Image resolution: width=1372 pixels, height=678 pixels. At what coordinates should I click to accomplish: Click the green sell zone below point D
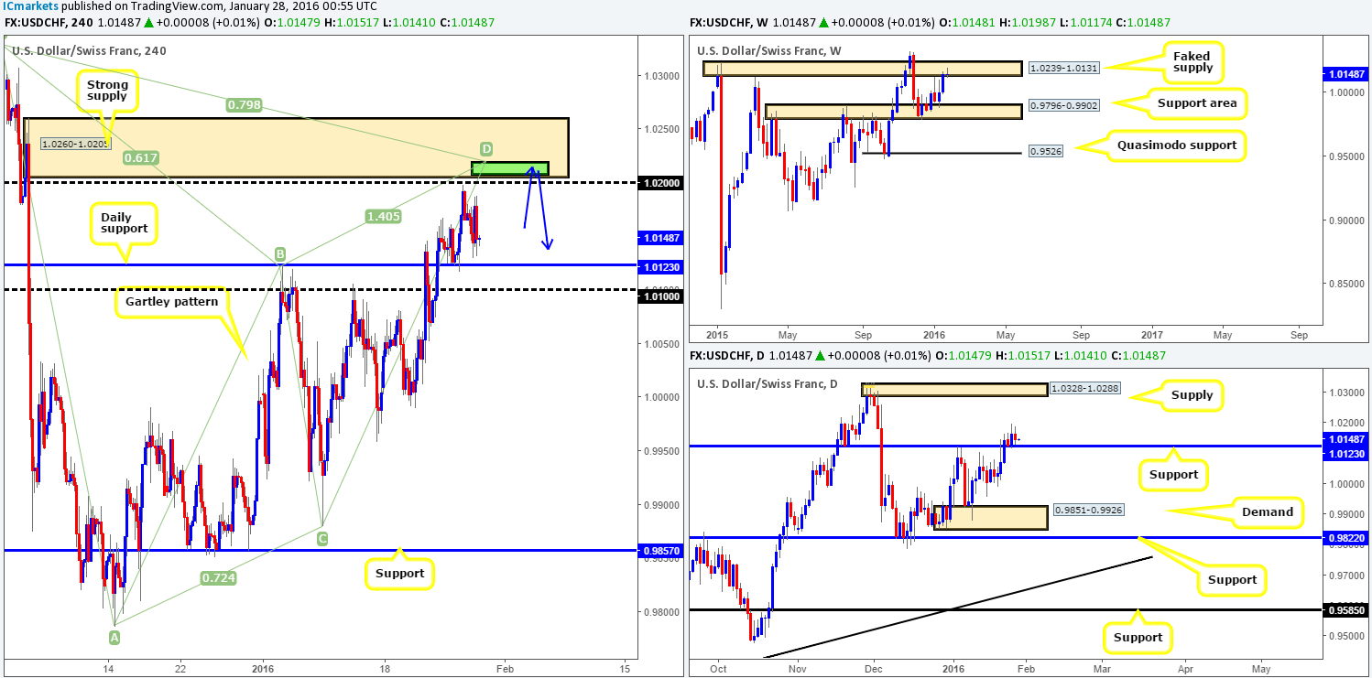click(x=510, y=168)
